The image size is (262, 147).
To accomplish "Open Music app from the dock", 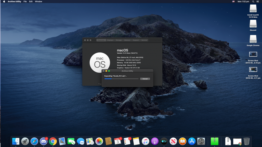I will 145,141.
